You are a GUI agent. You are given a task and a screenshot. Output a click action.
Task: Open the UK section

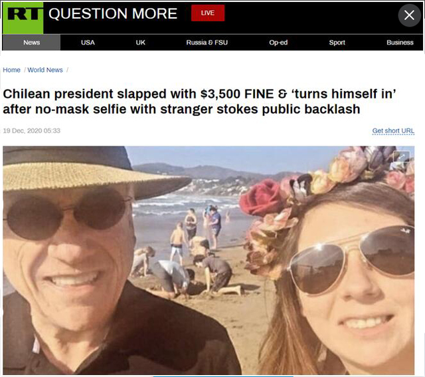coord(140,43)
